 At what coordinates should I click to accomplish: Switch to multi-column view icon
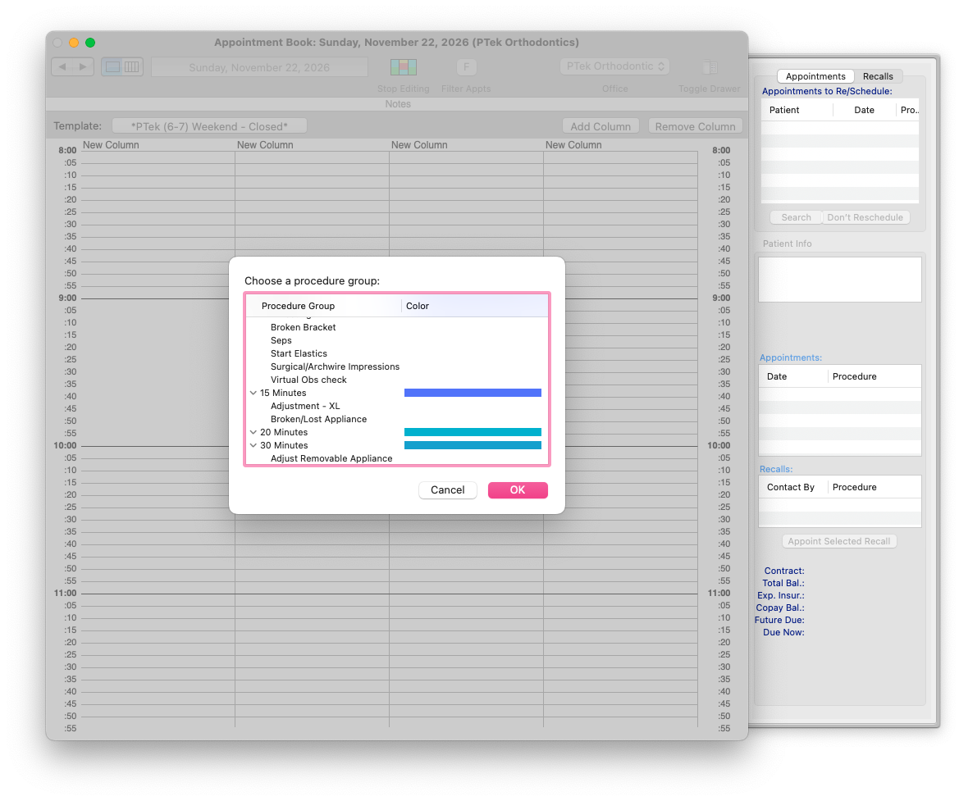[132, 66]
